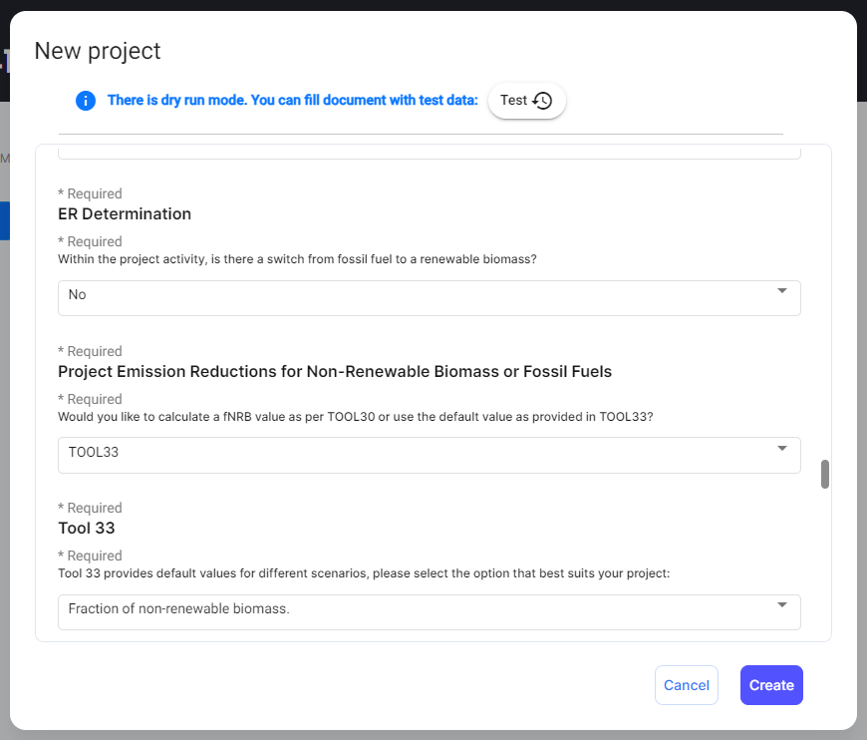Screen dimensions: 867x740
Task: Click the arrow on the Tool 33 scenario dropdown
Action: [x=781, y=605]
